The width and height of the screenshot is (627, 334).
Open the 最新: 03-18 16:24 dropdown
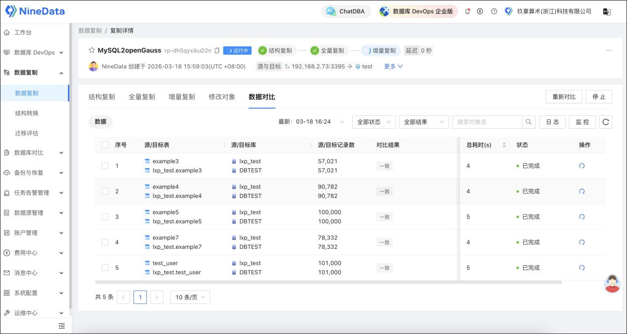[x=312, y=122]
